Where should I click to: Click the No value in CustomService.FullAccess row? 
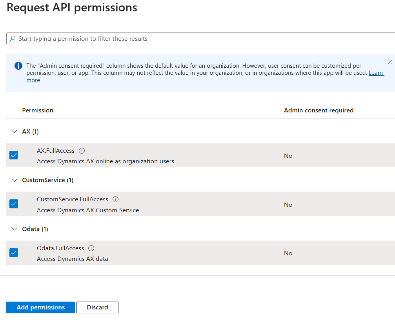pyautogui.click(x=288, y=204)
